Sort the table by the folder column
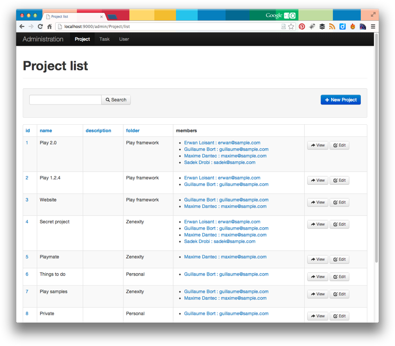This screenshot has height=346, width=395. click(x=132, y=131)
